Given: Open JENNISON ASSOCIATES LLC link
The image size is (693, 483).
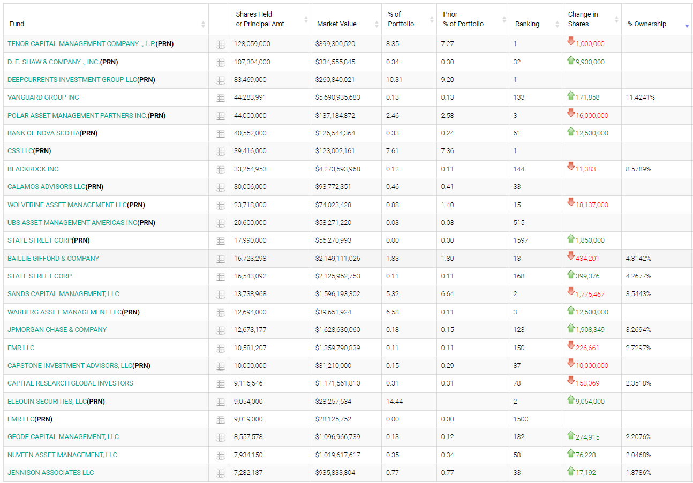Looking at the screenshot, I should click(51, 473).
